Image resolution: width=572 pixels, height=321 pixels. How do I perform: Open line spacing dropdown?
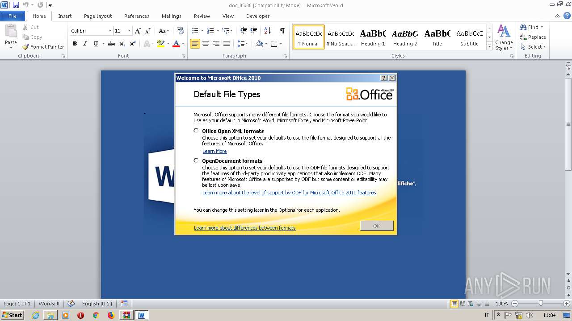[x=242, y=44]
